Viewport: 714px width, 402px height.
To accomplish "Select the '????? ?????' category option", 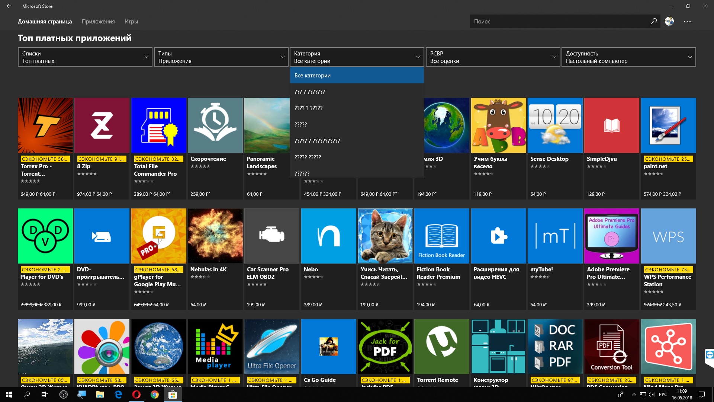I will click(357, 157).
